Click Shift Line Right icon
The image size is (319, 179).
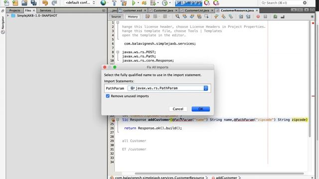(x=248, y=16)
